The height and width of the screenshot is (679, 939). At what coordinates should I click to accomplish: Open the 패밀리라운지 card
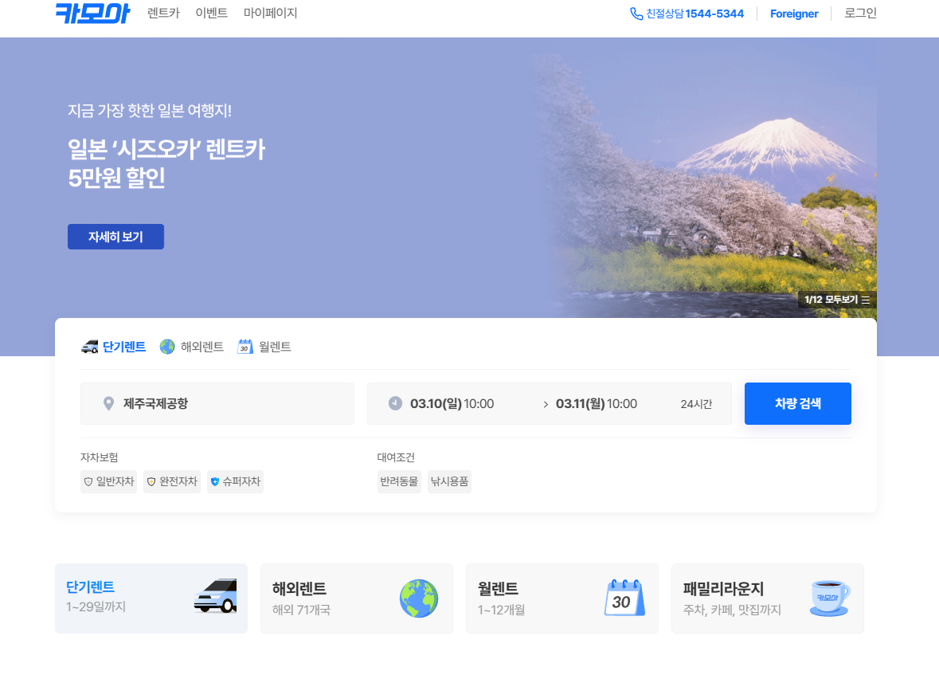768,598
